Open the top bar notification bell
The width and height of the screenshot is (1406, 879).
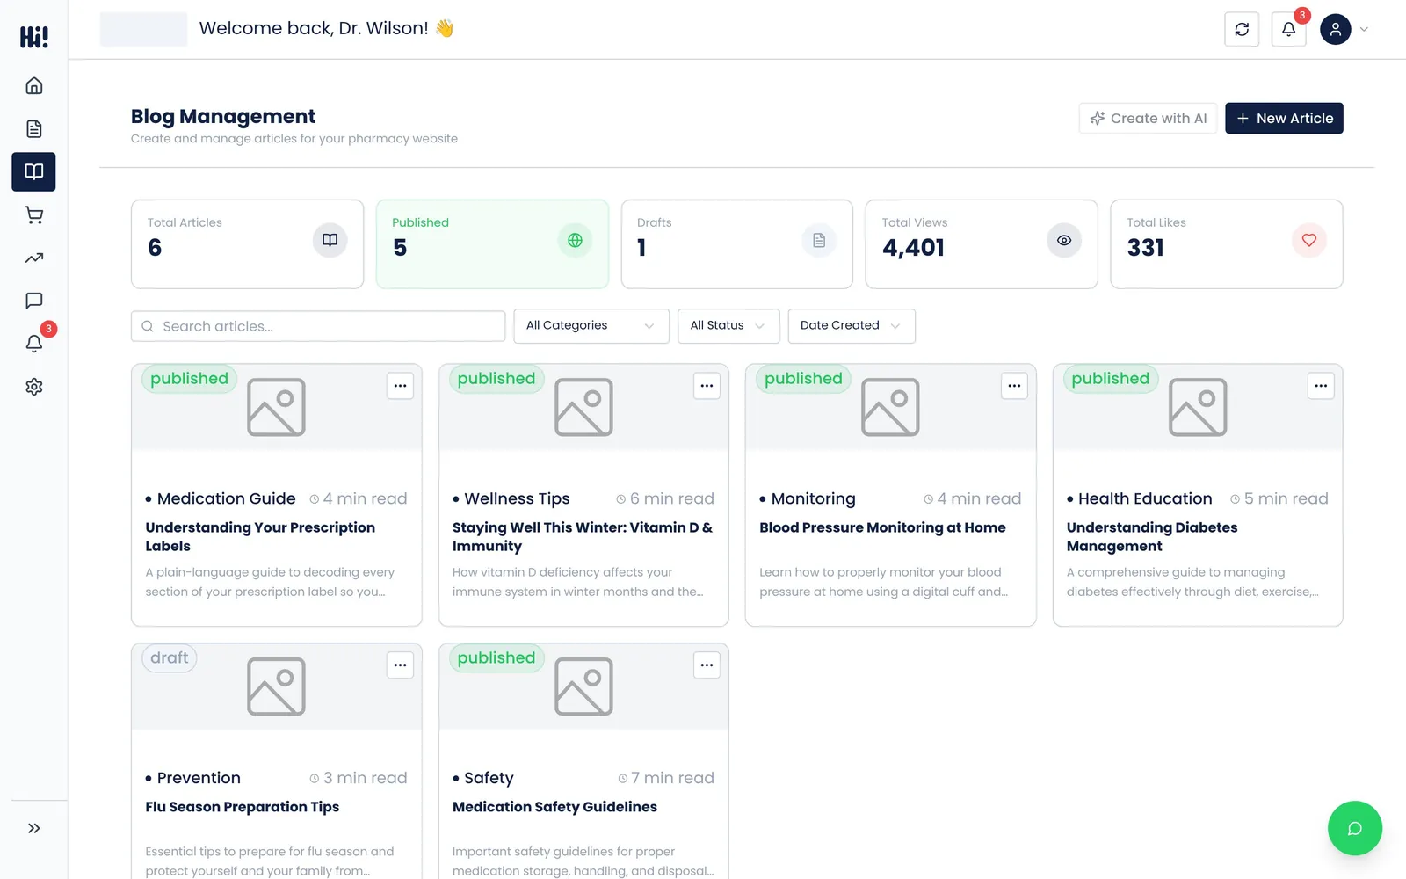(x=1288, y=29)
